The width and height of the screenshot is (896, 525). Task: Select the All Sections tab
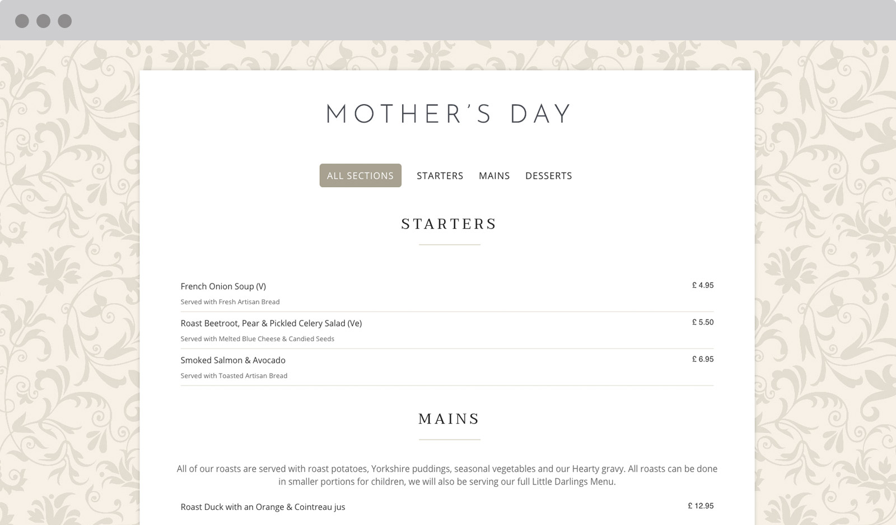pos(360,175)
